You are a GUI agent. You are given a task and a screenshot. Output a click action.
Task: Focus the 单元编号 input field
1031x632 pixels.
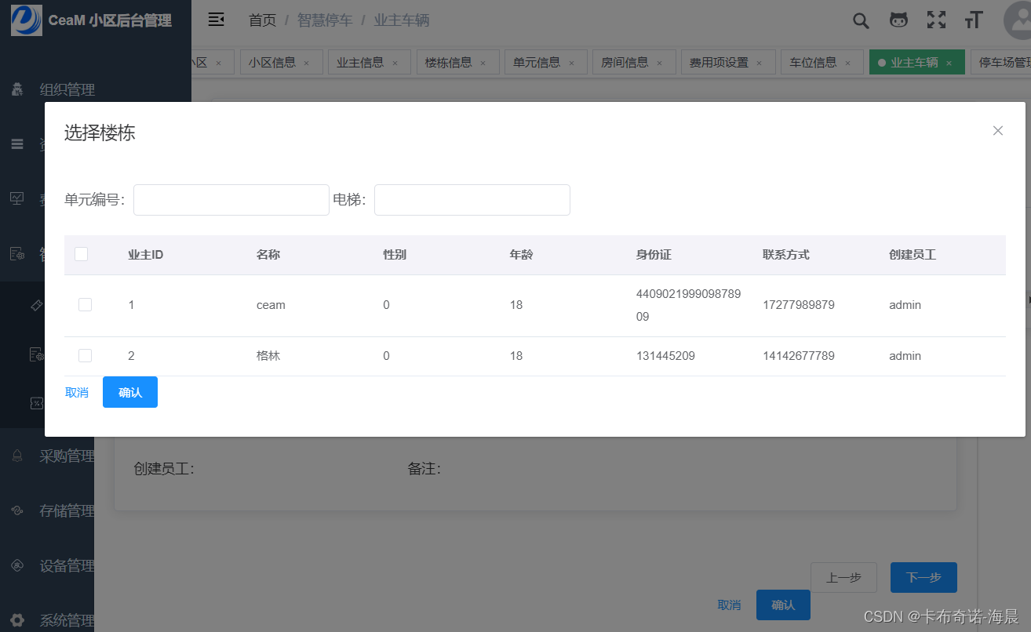pos(231,200)
